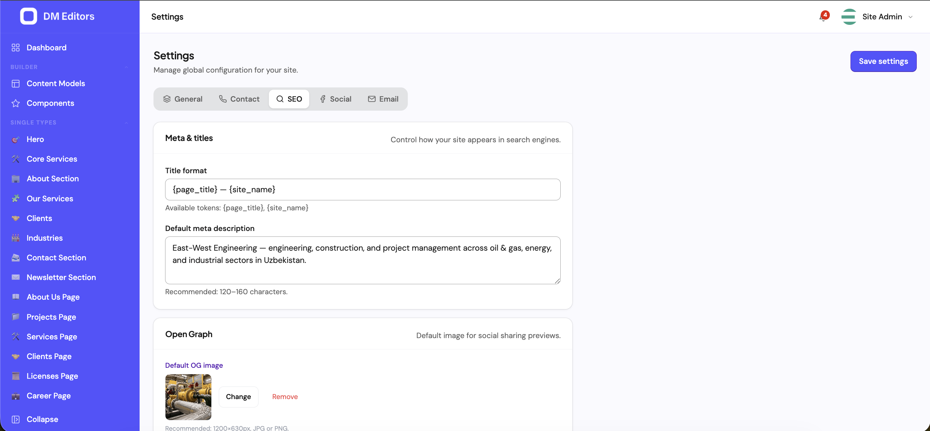Expand the Site Admin account menu chevron
This screenshot has height=431, width=930.
click(x=910, y=17)
